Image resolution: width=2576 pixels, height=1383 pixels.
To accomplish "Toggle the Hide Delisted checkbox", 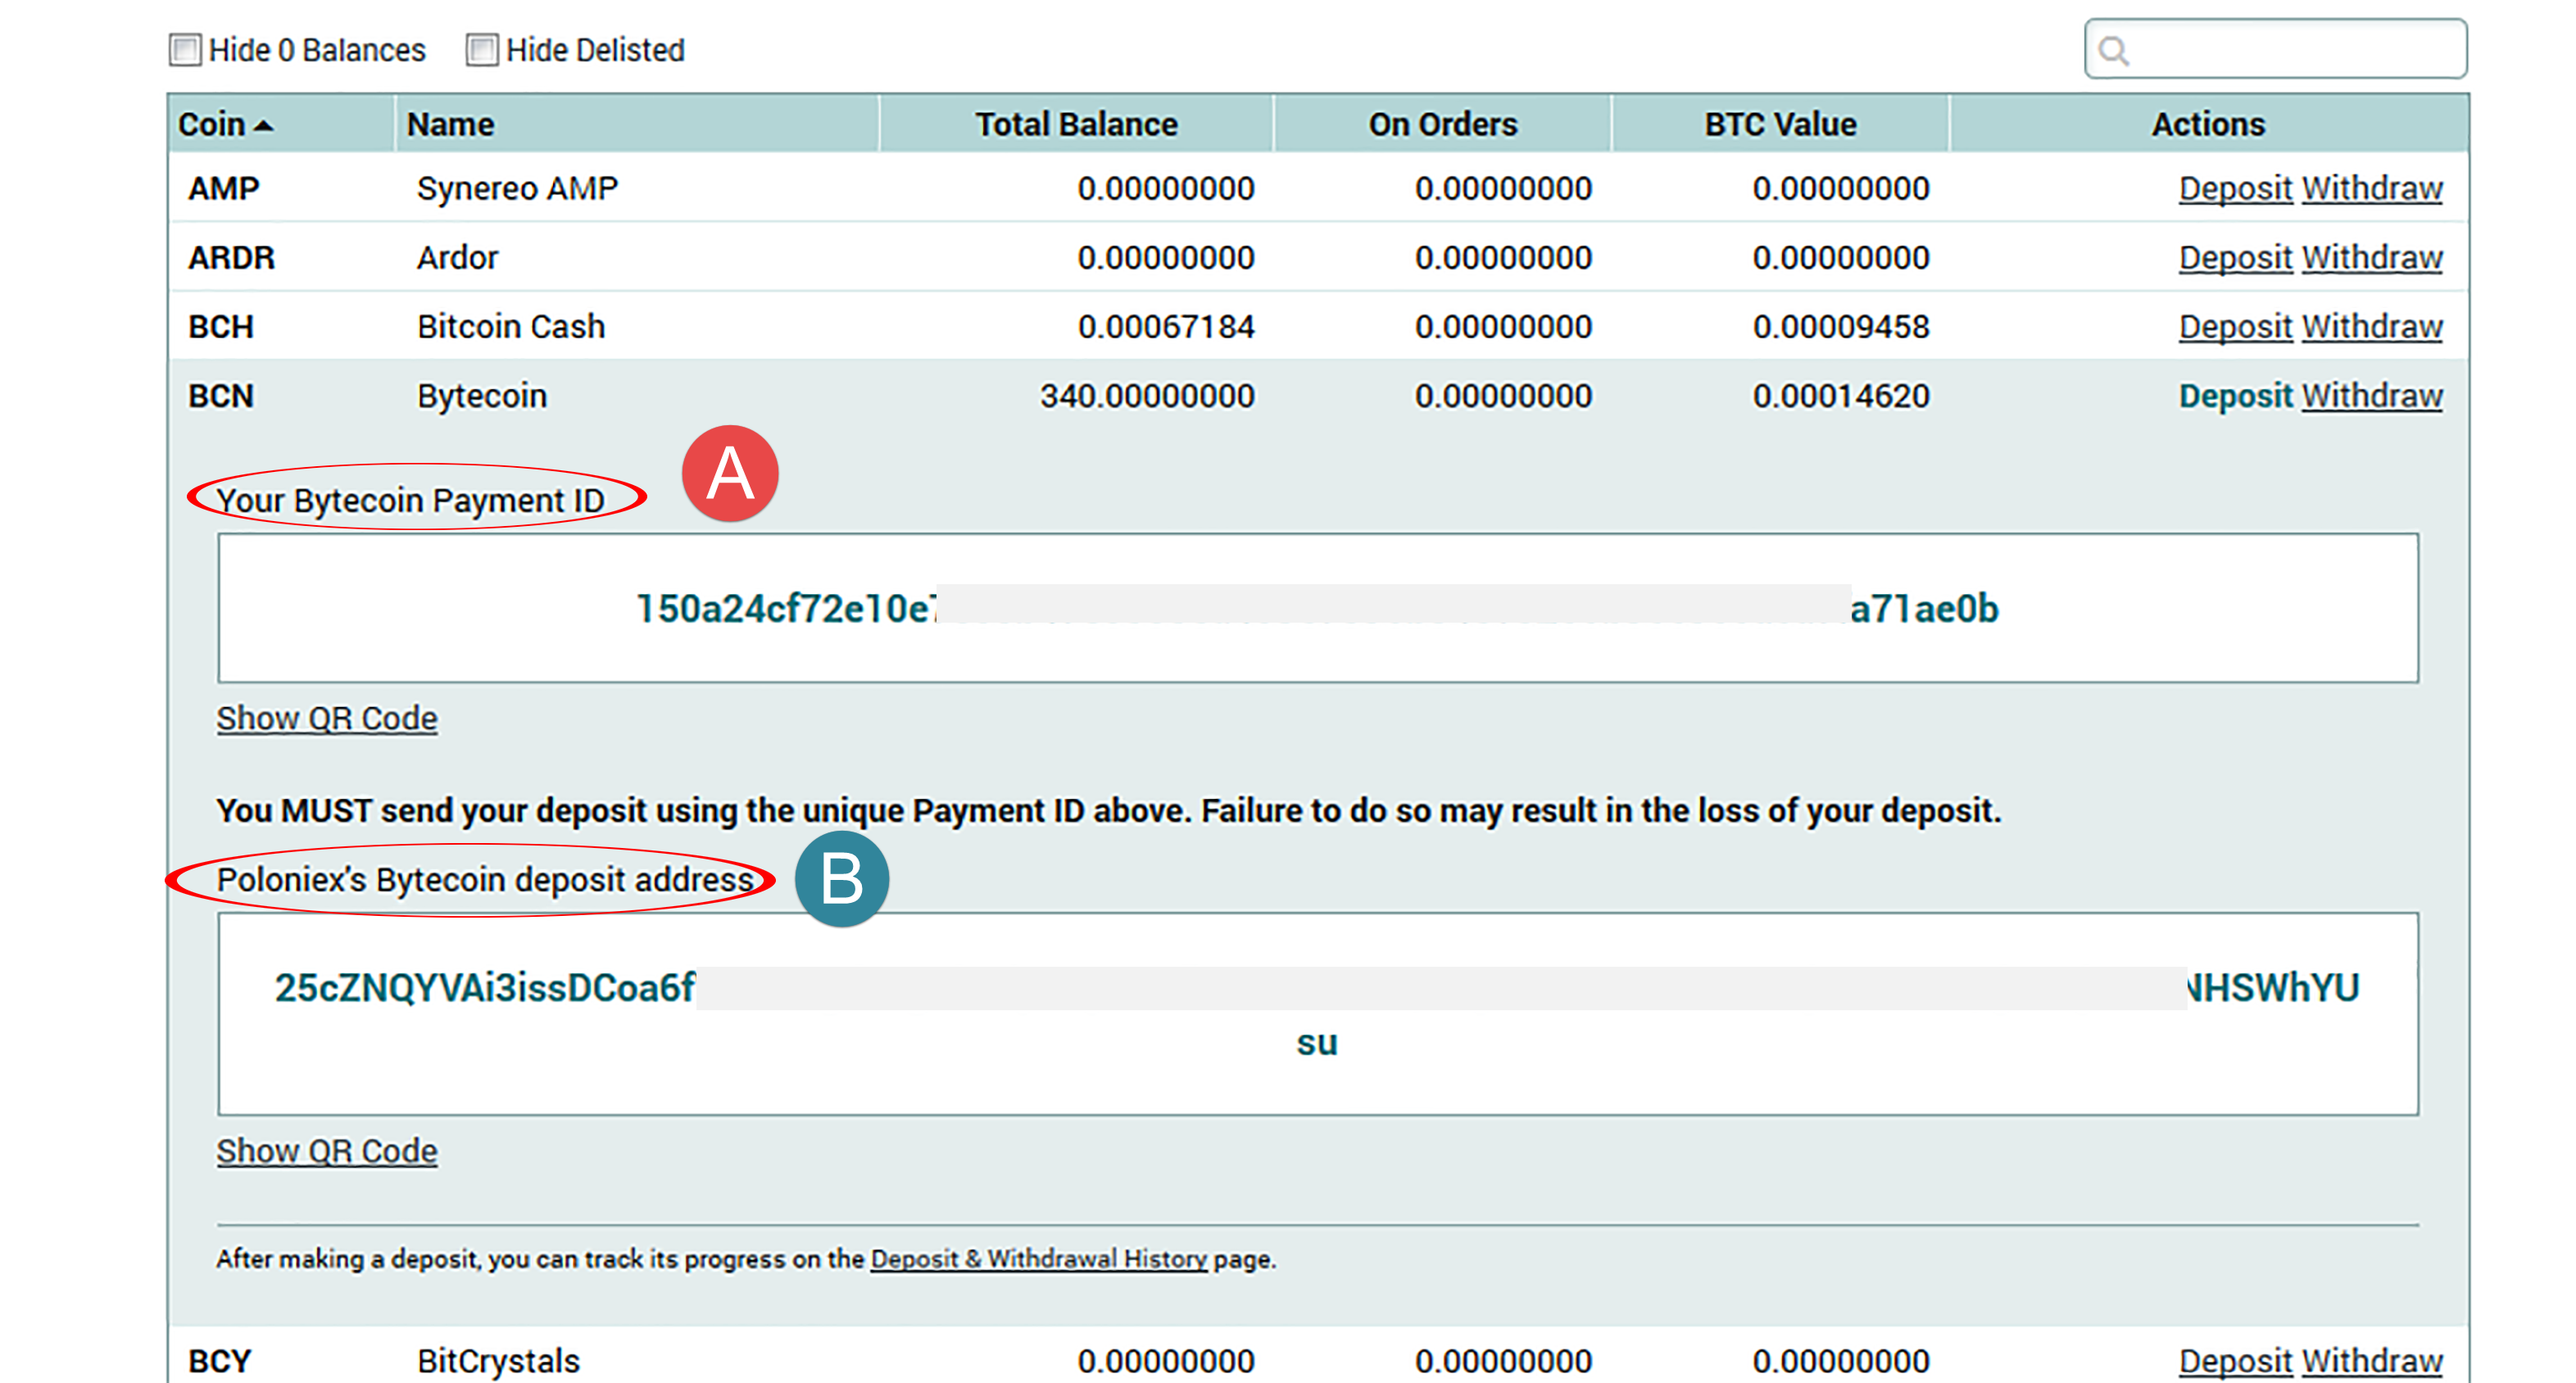I will pos(482,50).
